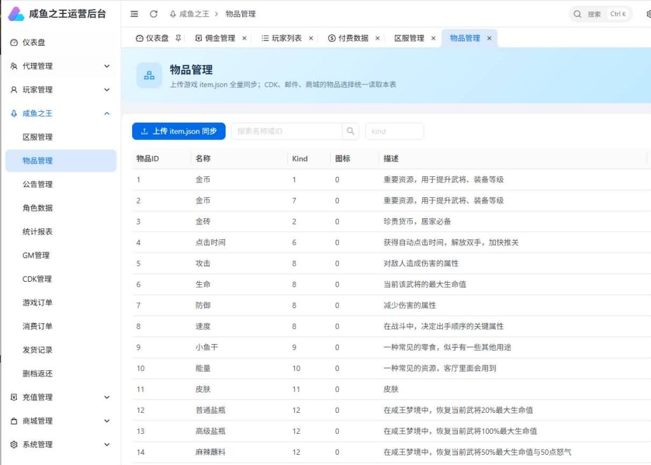Open 区服管理 in the sidebar
The image size is (651, 465).
click(60, 137)
